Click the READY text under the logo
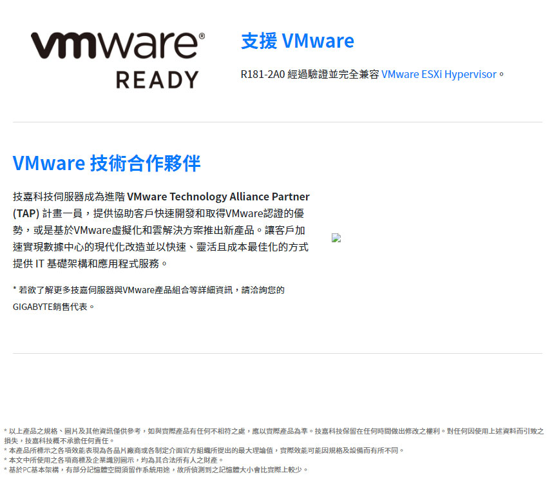 click(157, 79)
